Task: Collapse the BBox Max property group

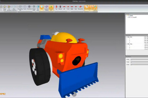Action: tap(126, 44)
